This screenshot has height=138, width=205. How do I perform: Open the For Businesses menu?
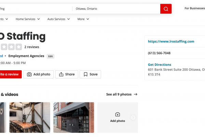(194, 8)
